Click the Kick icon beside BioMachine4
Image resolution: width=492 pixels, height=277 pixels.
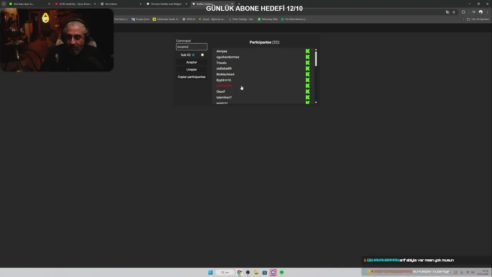[307, 74]
